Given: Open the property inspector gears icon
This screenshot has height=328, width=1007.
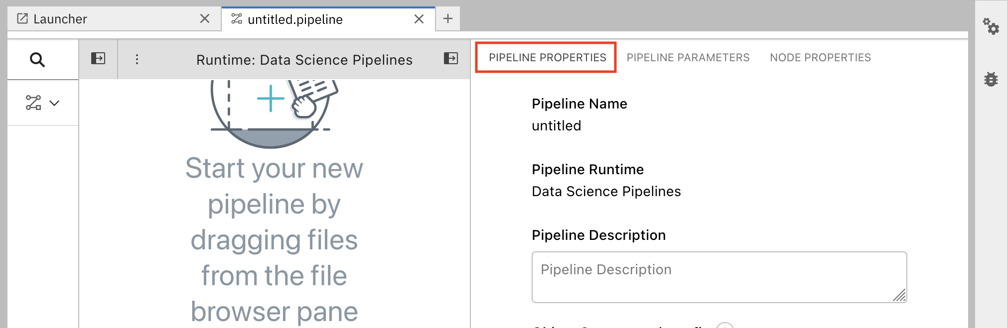Looking at the screenshot, I should coord(991,26).
